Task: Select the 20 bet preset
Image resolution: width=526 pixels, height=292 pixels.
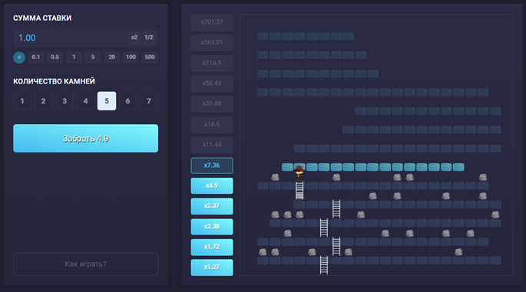Action: 111,57
